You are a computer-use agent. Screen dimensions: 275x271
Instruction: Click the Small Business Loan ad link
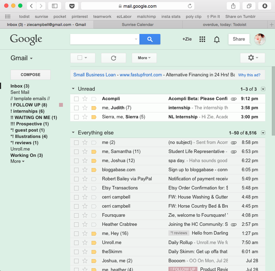94,75
